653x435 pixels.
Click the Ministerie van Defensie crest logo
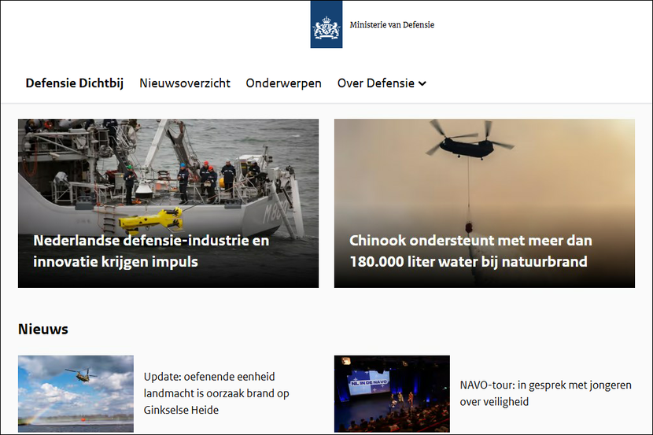[326, 24]
